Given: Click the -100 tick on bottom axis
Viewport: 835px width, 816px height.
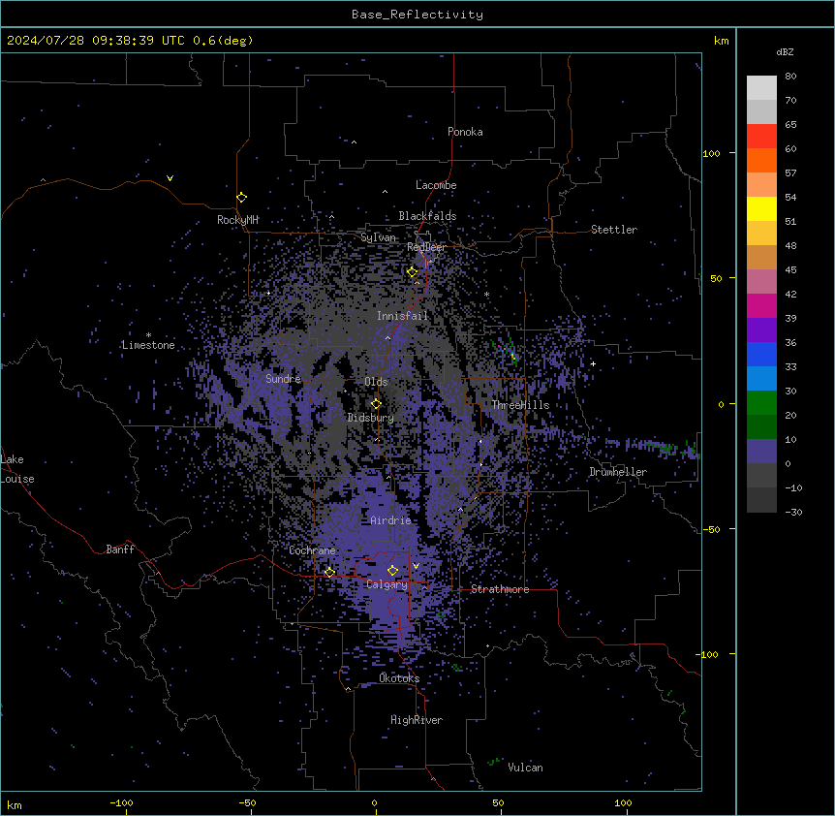Looking at the screenshot, I should (121, 802).
